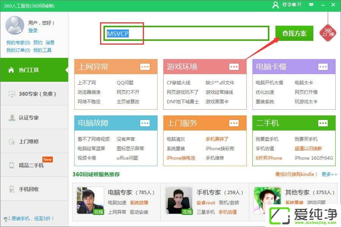This screenshot has height=227, width=341.
Task: Expand more options for 上网异常 panel
Action: [145, 66]
